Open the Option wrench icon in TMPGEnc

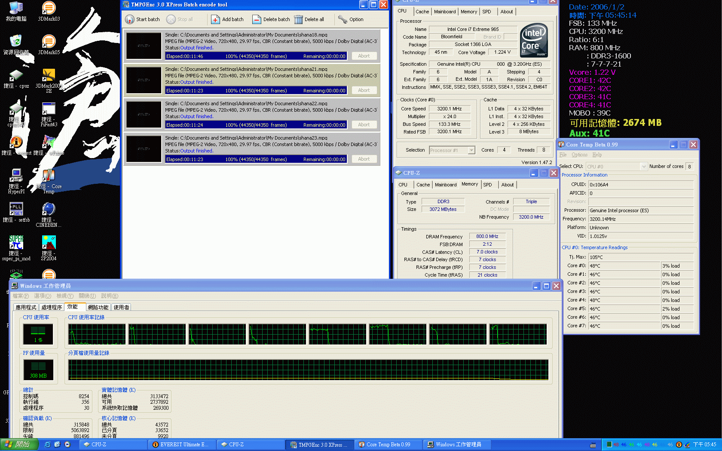343,19
